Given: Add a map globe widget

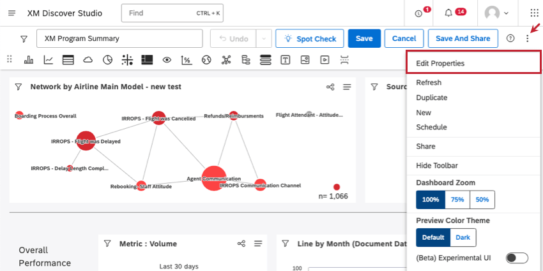Looking at the screenshot, I should click(206, 60).
